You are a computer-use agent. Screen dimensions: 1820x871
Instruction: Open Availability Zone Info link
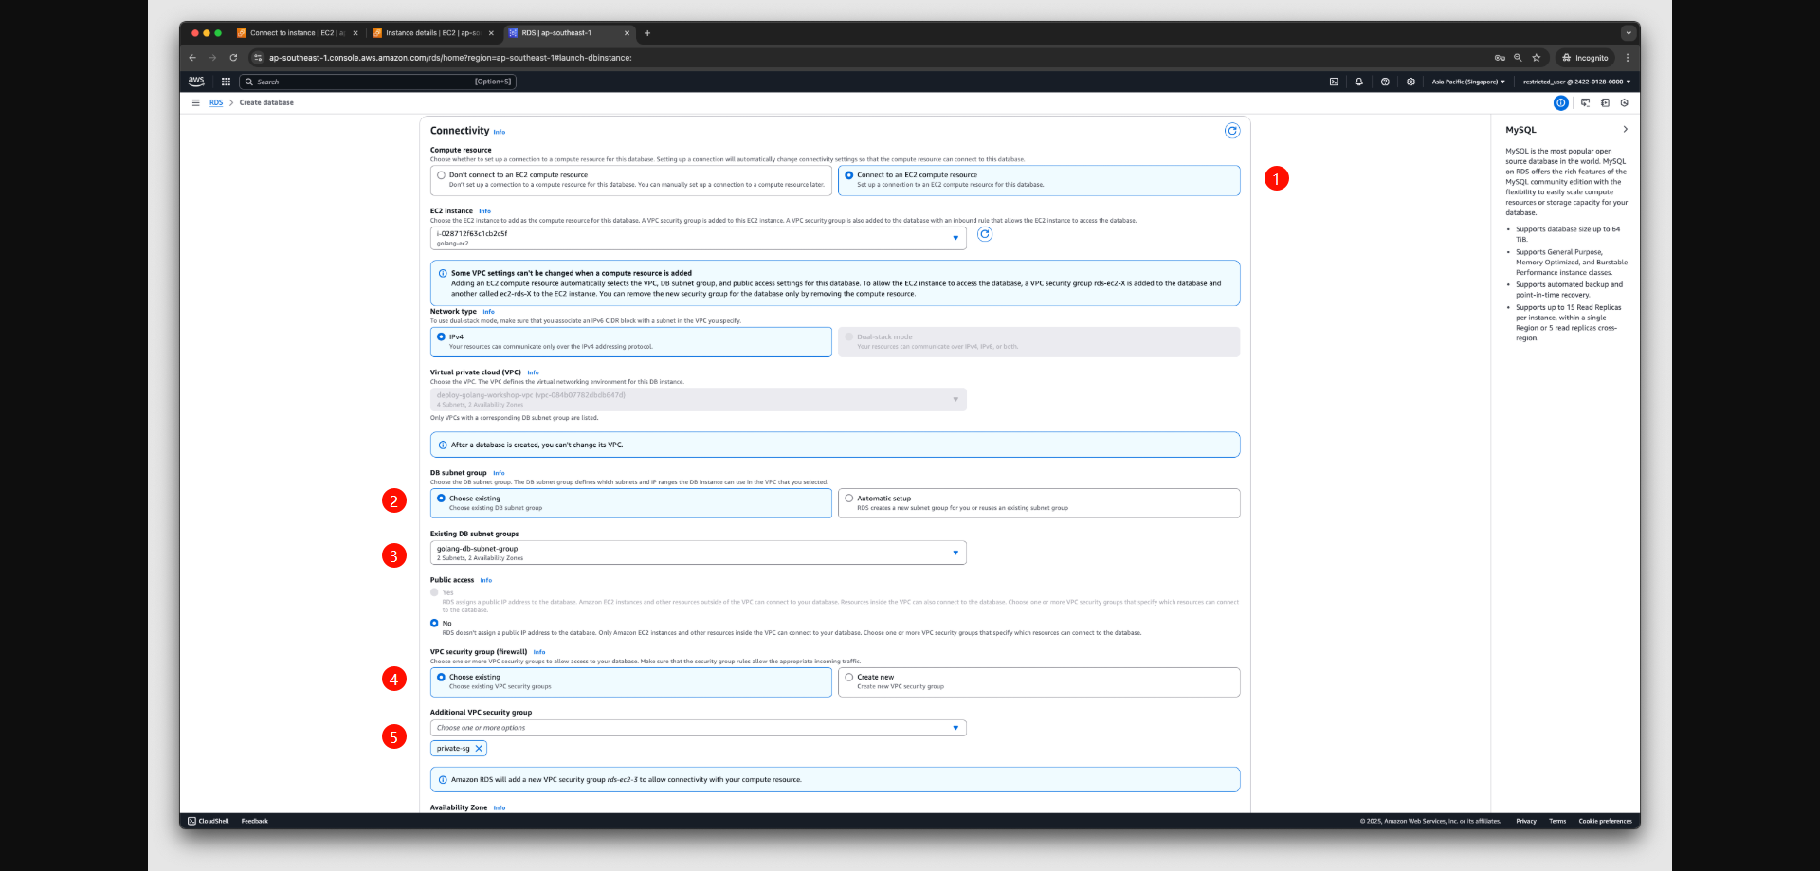click(x=500, y=807)
